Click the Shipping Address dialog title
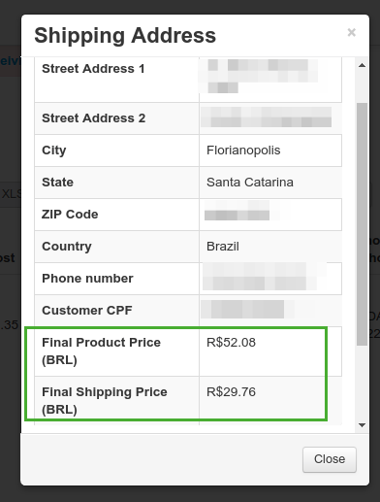The width and height of the screenshot is (380, 502). (x=125, y=35)
